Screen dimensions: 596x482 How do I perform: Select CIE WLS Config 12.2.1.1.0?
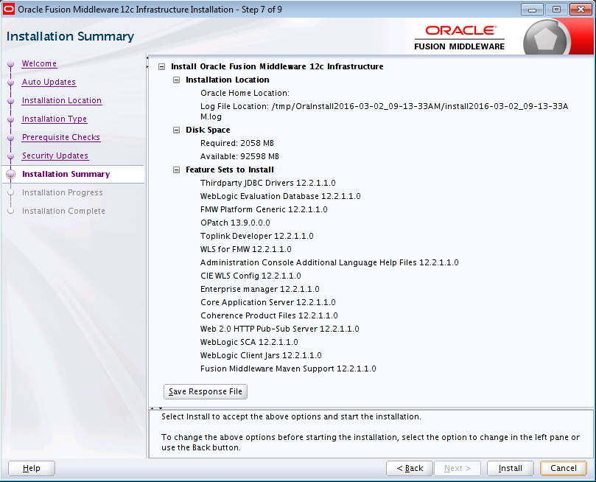coord(250,276)
